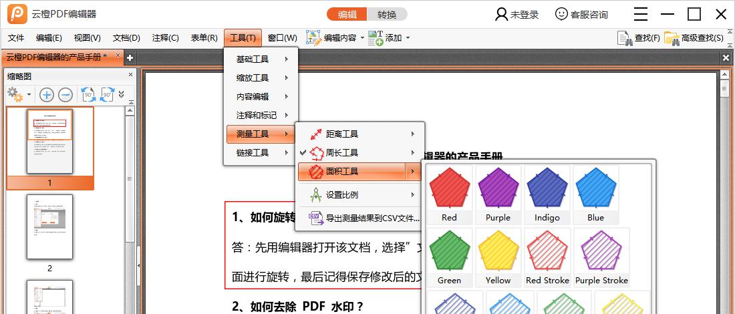This screenshot has height=314, width=735.
Task: Expand the 基础工具 submenu
Action: coord(261,59)
